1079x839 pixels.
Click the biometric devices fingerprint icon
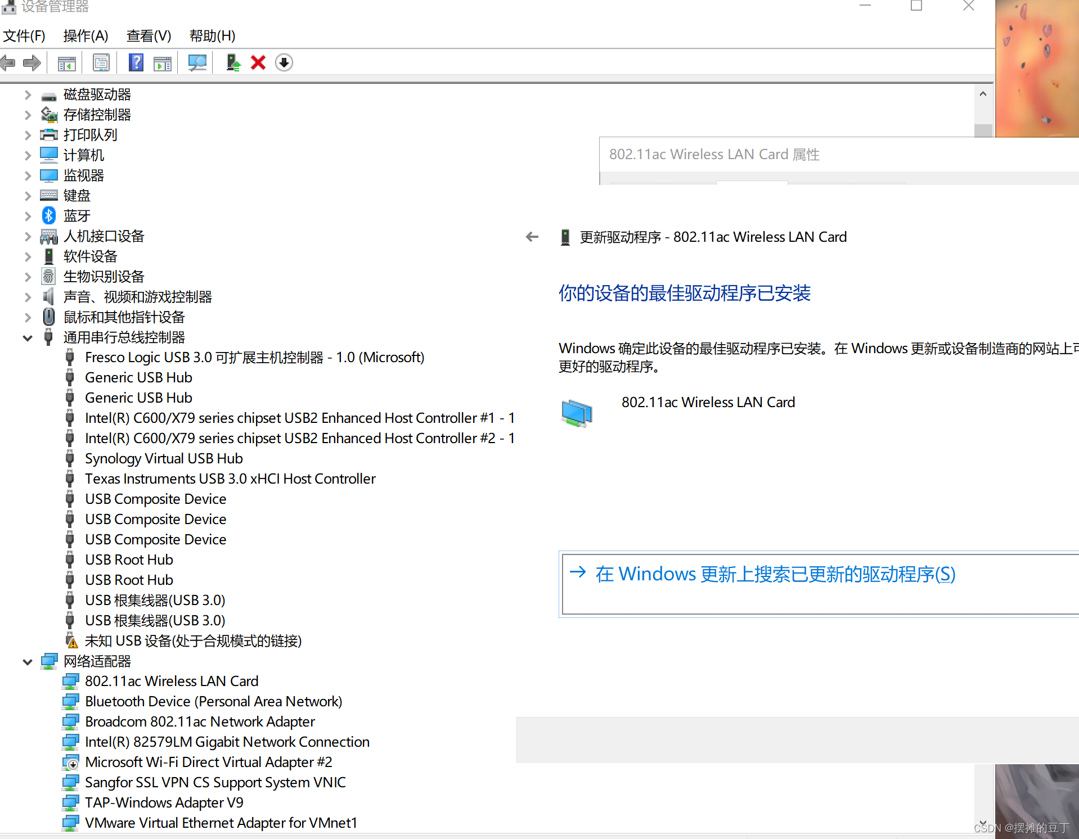point(49,276)
